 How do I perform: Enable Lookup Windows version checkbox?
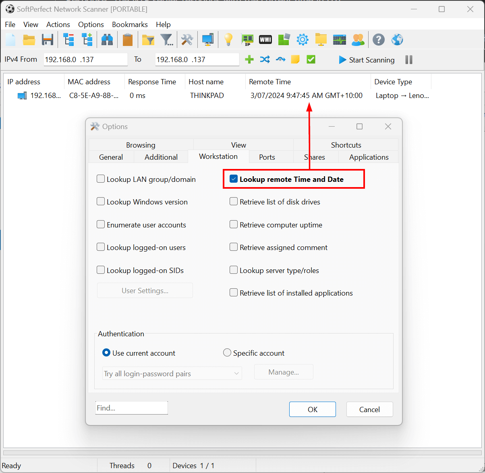[x=101, y=202]
